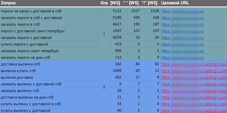Click the WS value 413
227x113 pixels.
(118, 44)
